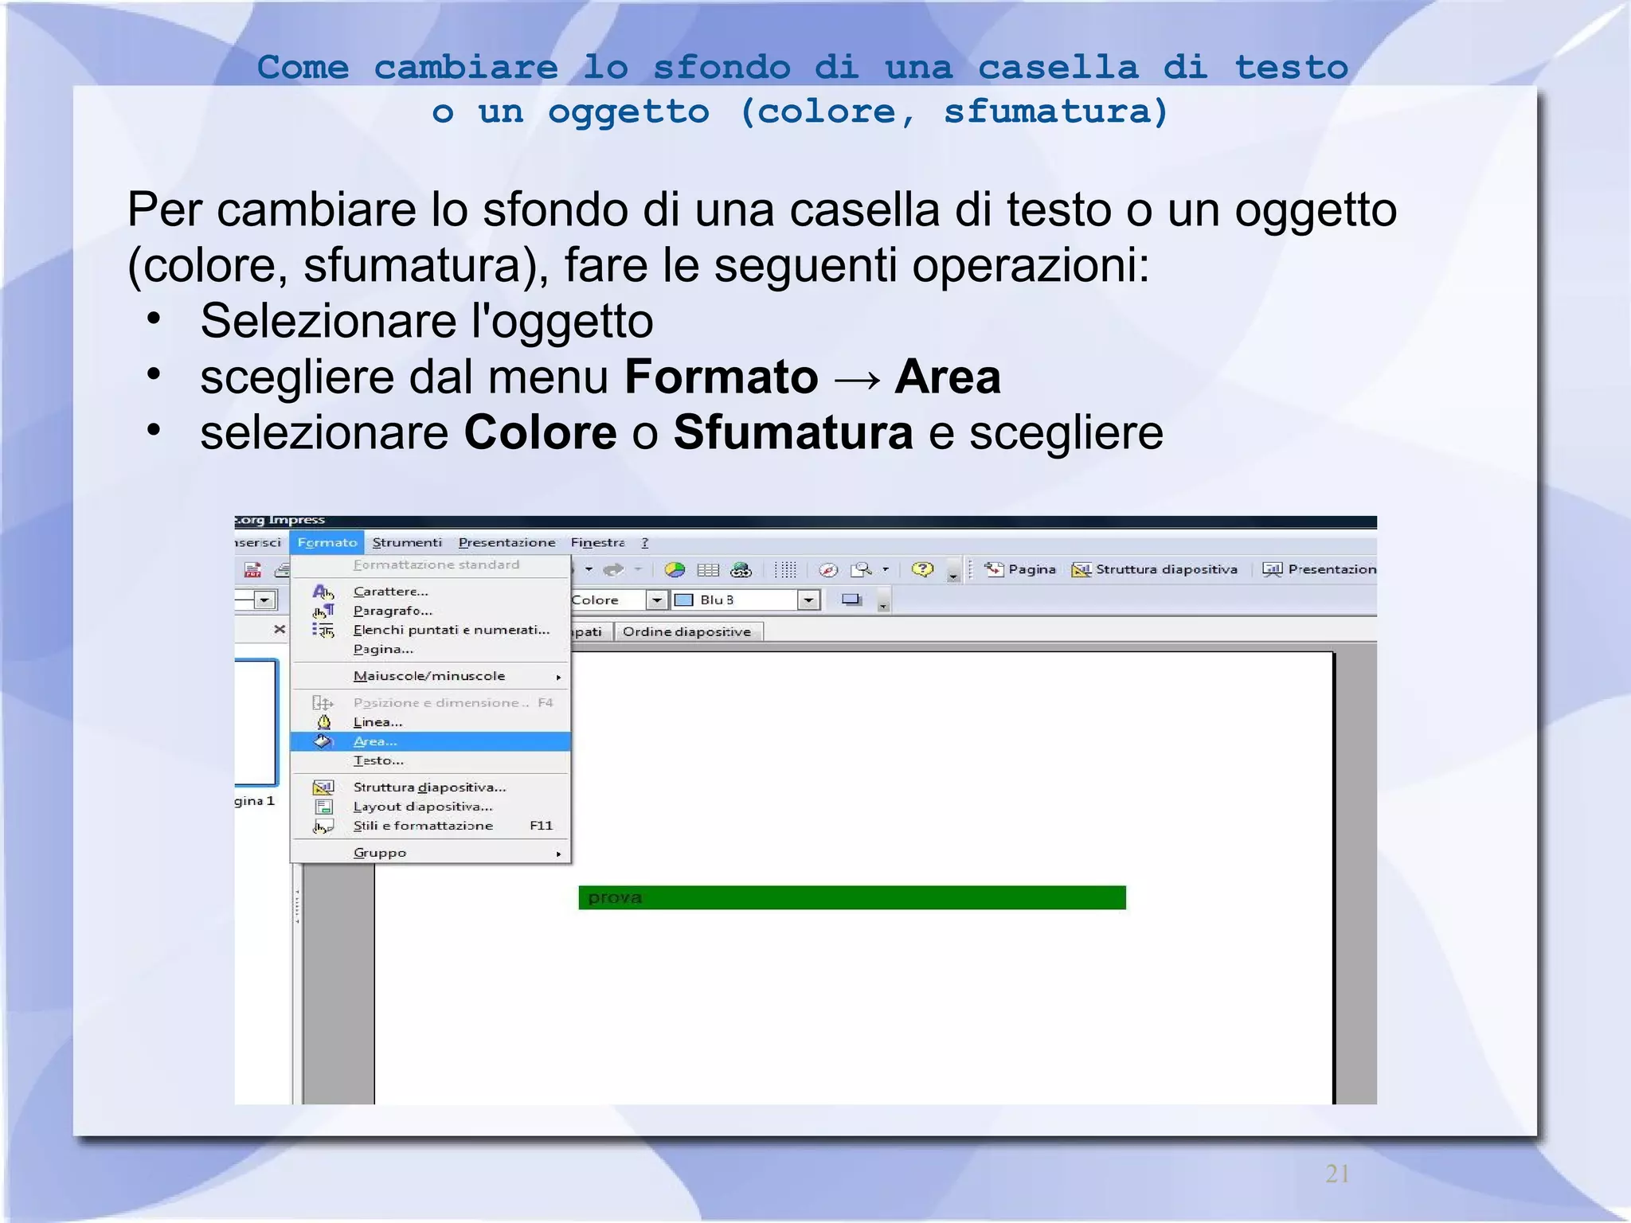Screen dimensions: 1631x1223
Task: Switch to Ordine diapositive tab
Action: tap(687, 631)
